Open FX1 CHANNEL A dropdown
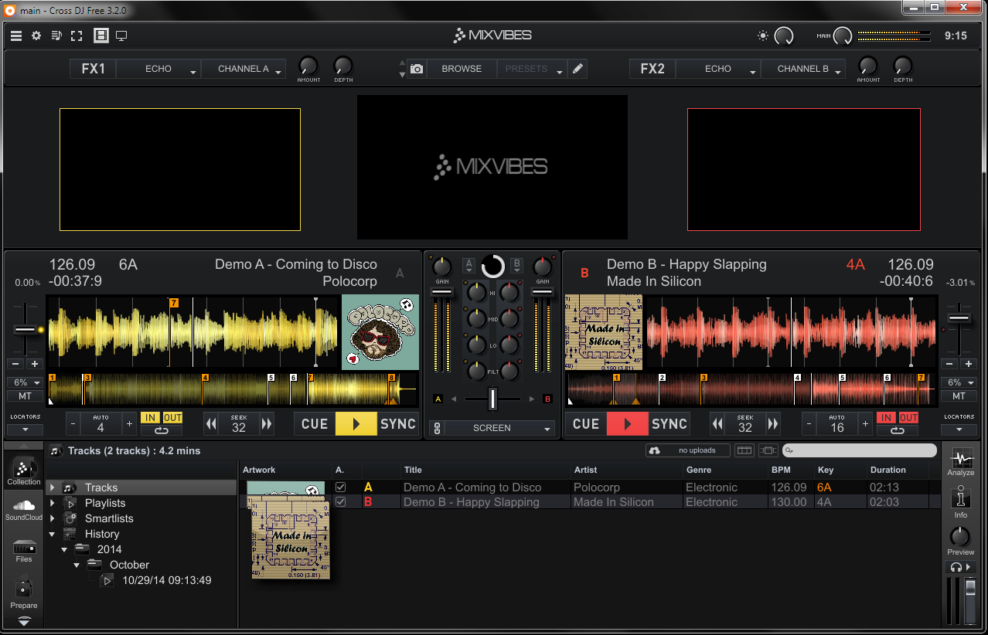This screenshot has width=988, height=635. pos(244,69)
